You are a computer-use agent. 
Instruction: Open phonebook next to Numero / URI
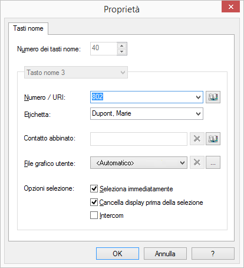pyautogui.click(x=213, y=97)
